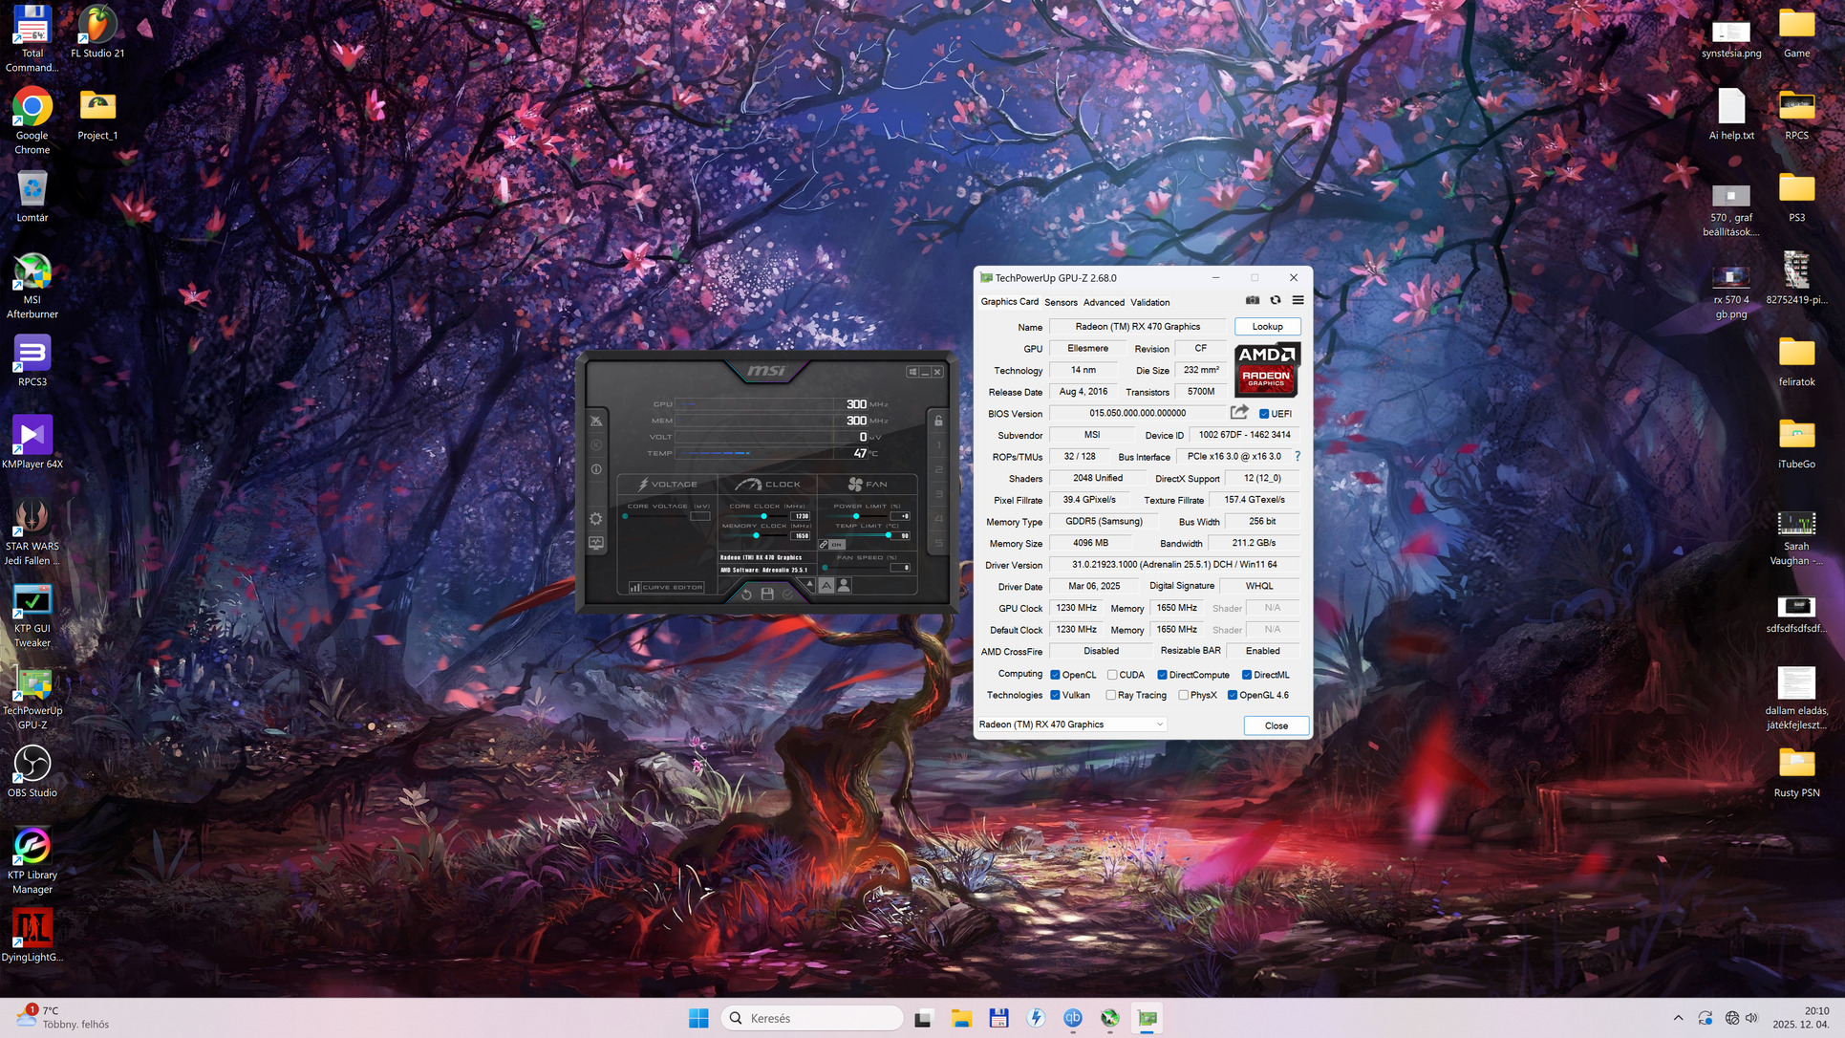The image size is (1845, 1038).
Task: Open the GPU-Z hamburger menu
Action: (1298, 300)
